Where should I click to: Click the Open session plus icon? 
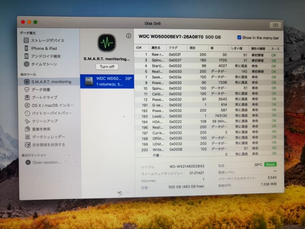(x=28, y=162)
